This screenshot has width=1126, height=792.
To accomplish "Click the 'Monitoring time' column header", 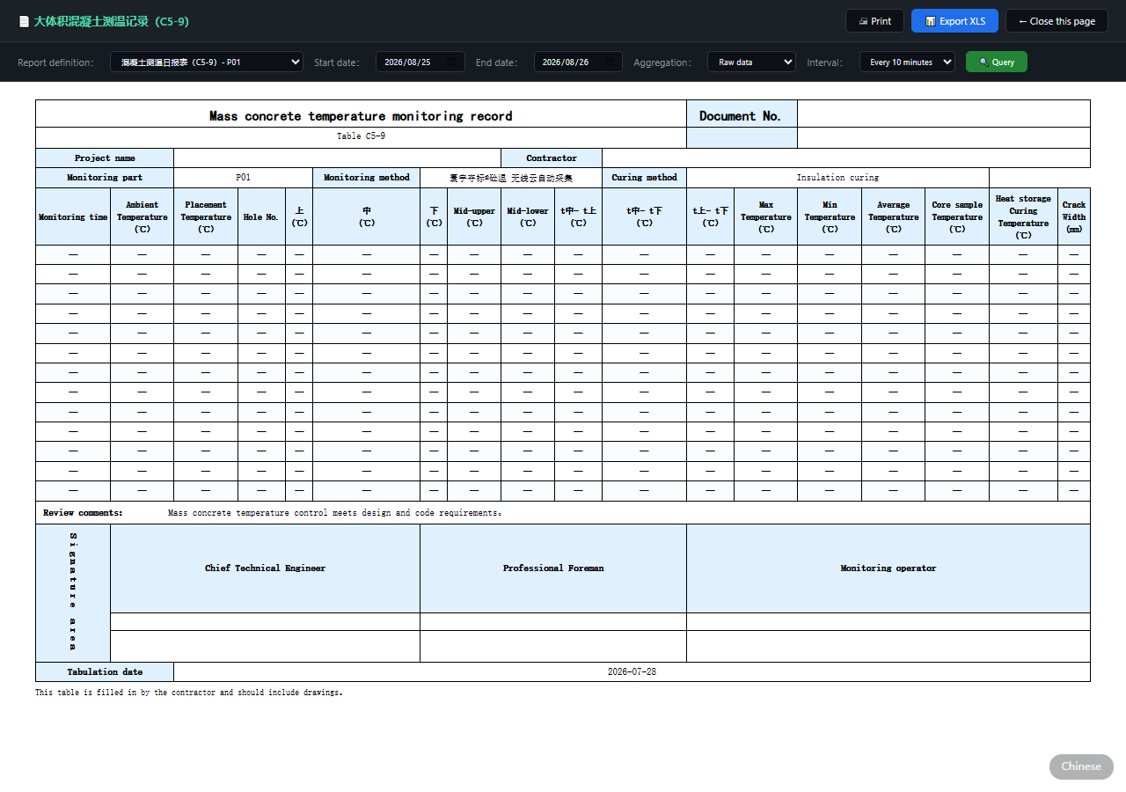I will (73, 216).
